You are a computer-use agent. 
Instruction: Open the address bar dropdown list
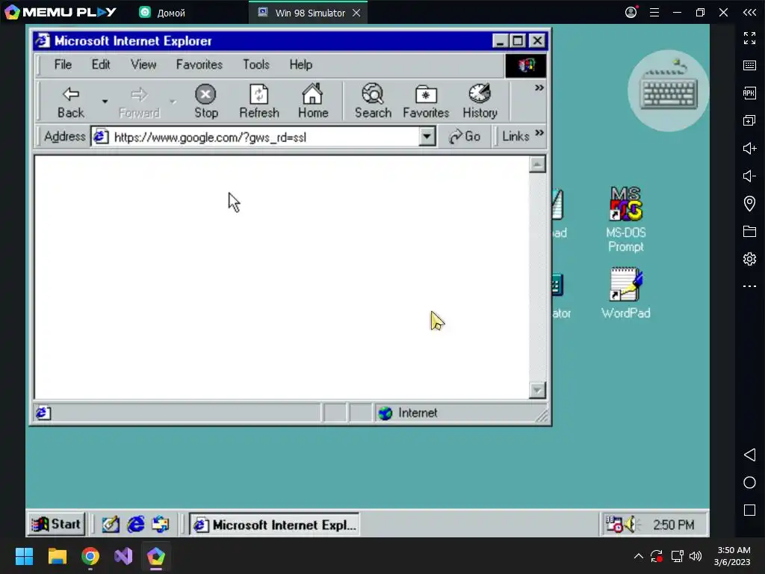(427, 137)
